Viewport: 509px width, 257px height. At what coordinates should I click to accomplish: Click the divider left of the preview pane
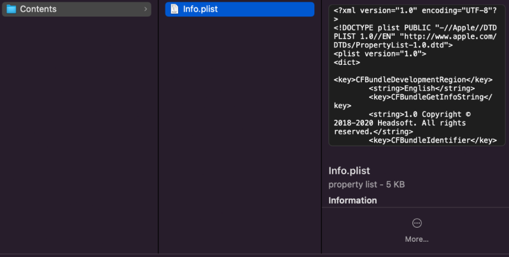click(321, 127)
